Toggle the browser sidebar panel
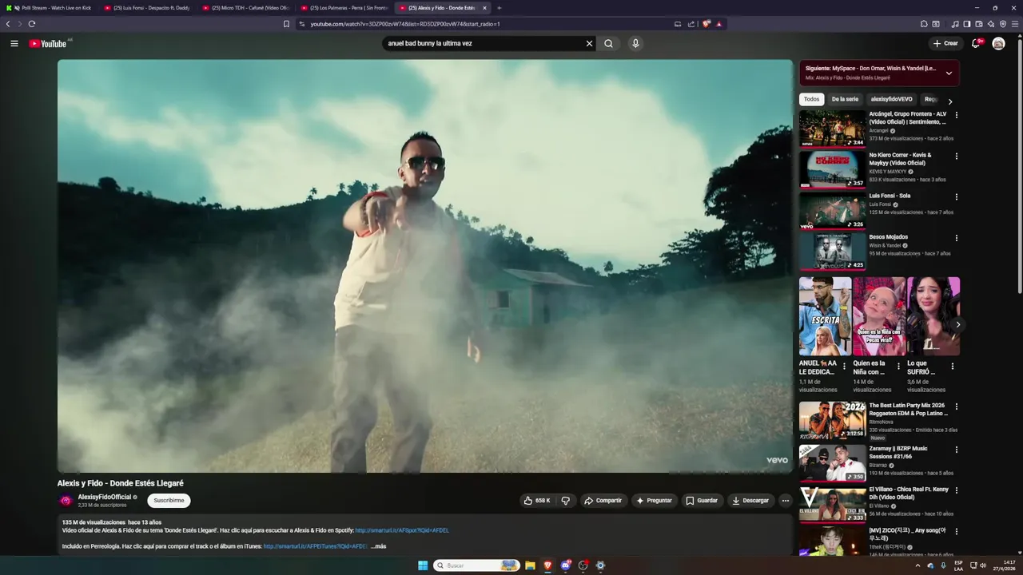This screenshot has width=1023, height=575. pyautogui.click(x=966, y=24)
